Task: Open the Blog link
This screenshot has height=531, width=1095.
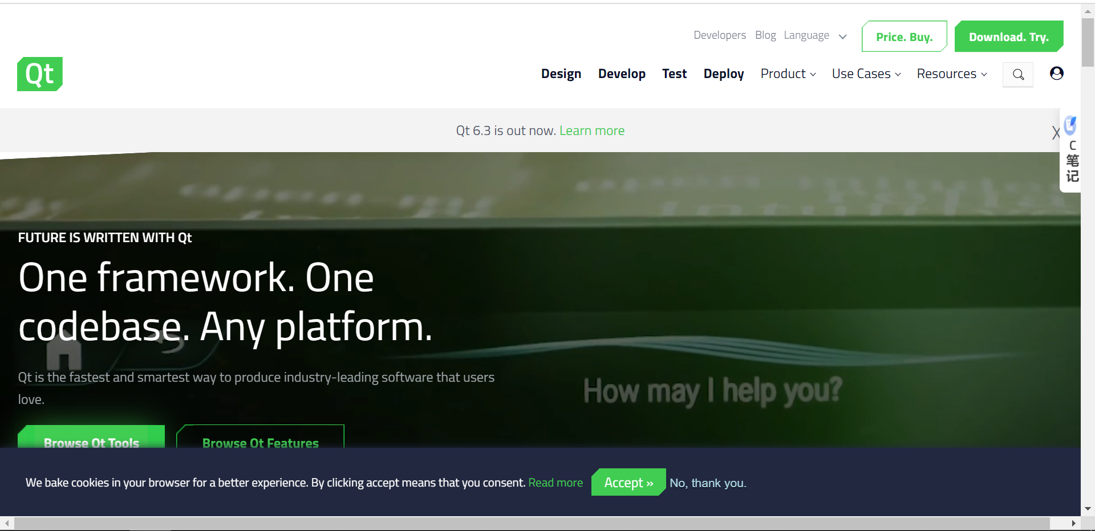Action: tap(765, 35)
